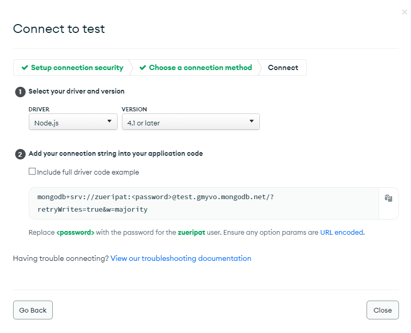The height and width of the screenshot is (333, 411).
Task: Copy the connection string with the clipboard icon
Action: pos(389,198)
